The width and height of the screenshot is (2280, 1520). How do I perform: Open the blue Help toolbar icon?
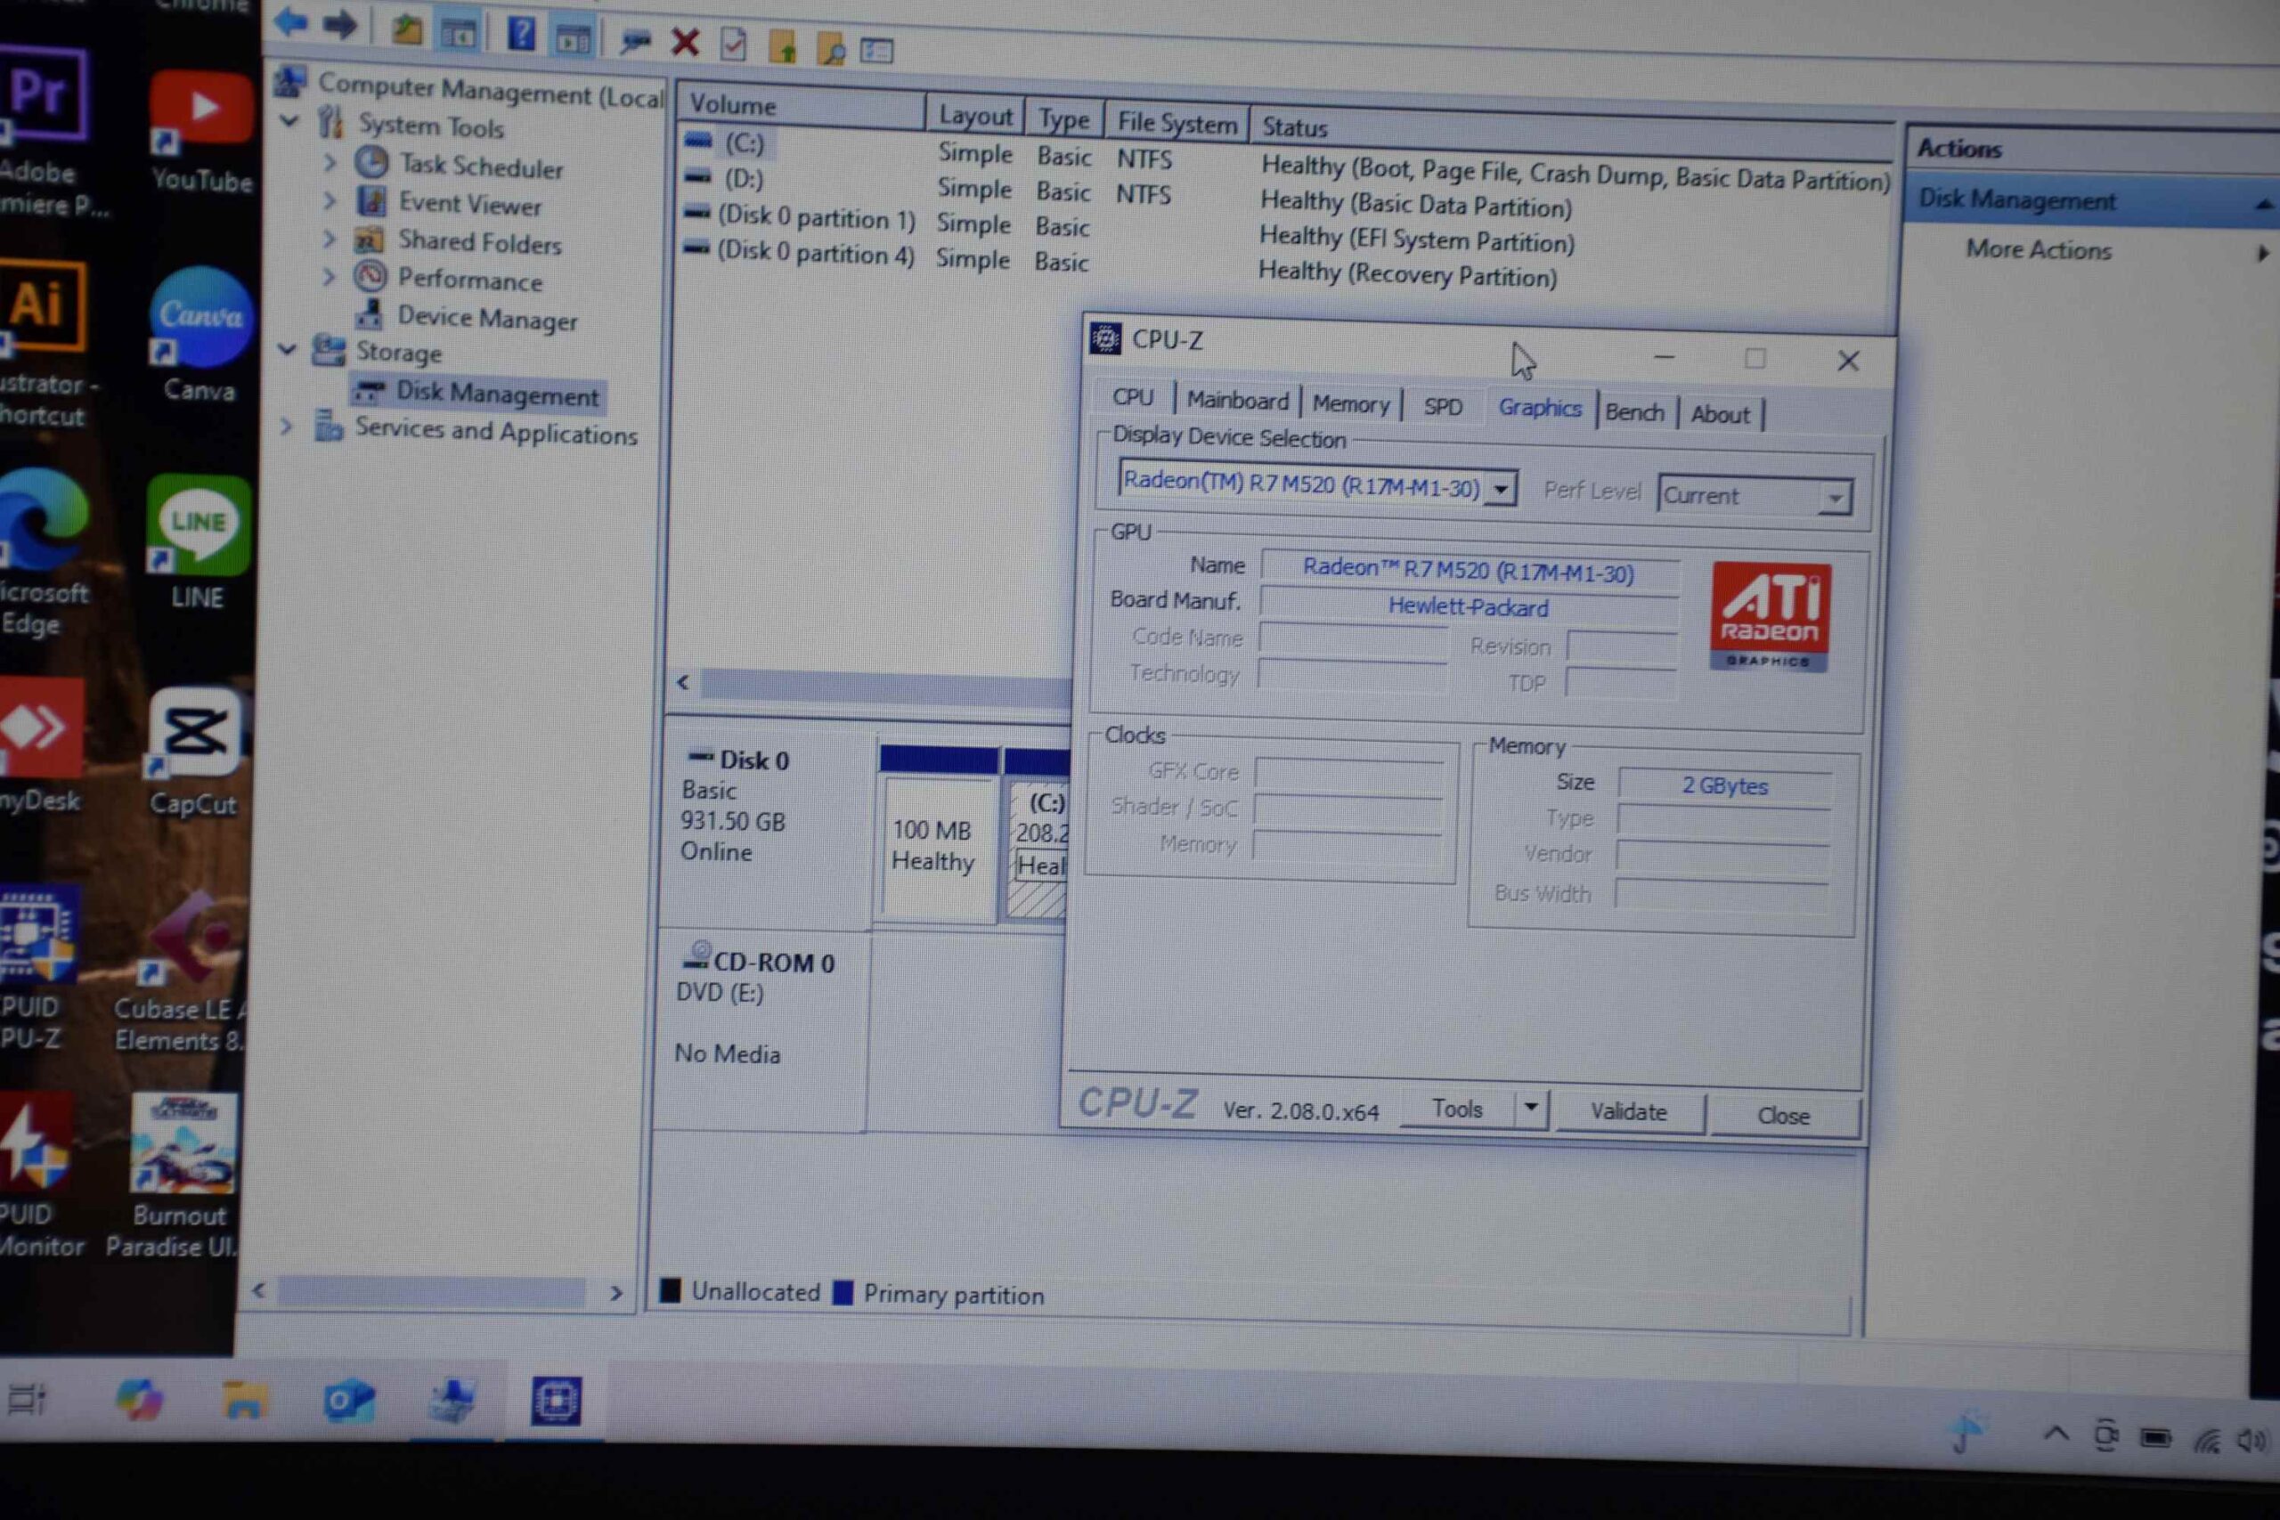click(522, 35)
